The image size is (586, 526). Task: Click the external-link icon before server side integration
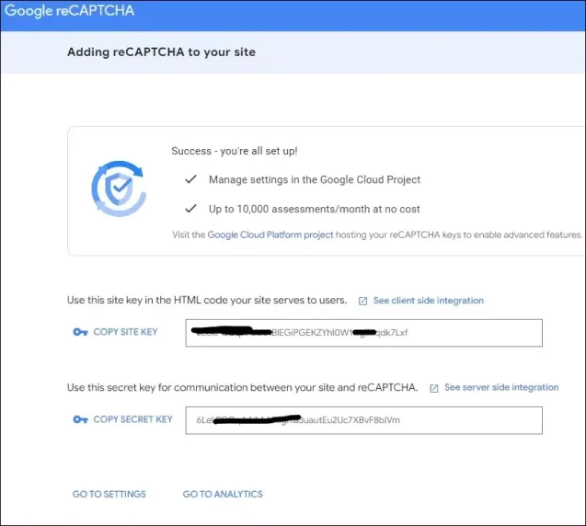point(434,388)
